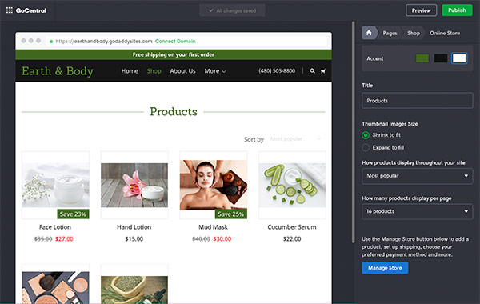Image resolution: width=480 pixels, height=304 pixels.
Task: Open the Sort by dropdown
Action: [x=296, y=139]
